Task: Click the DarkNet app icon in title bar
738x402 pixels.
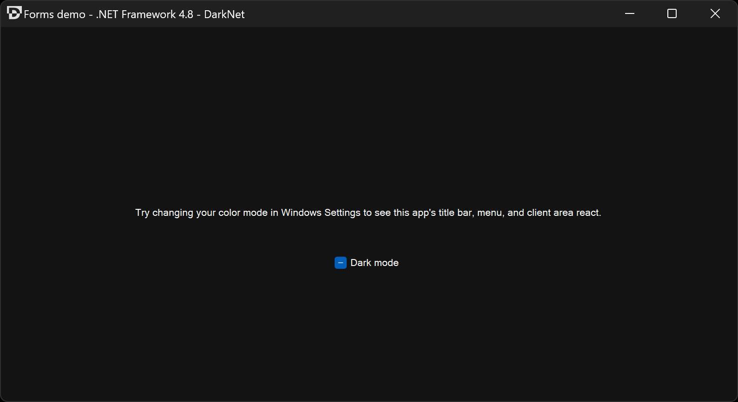Action: pos(14,13)
